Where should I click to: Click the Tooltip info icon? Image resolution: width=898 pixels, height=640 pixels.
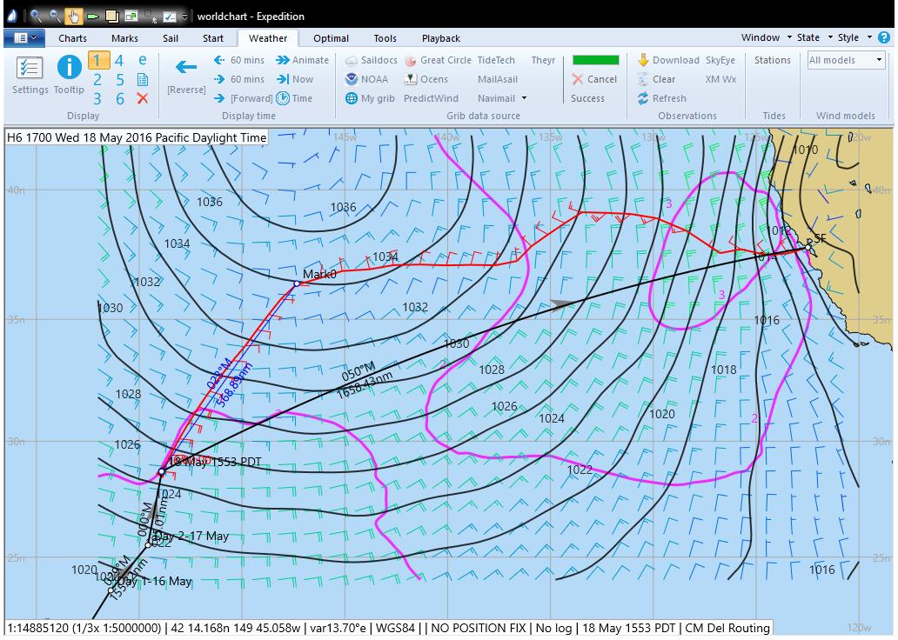pyautogui.click(x=69, y=74)
